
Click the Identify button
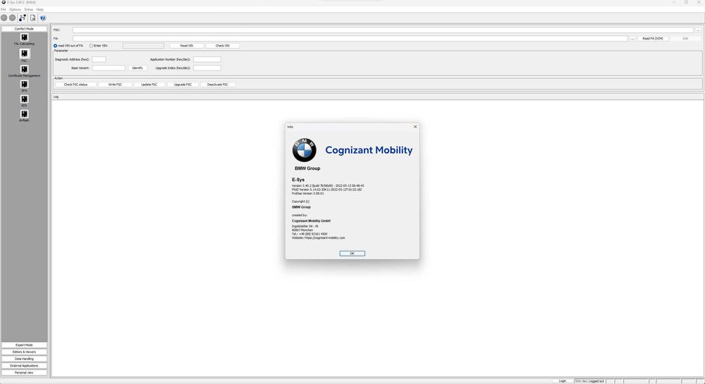point(137,68)
